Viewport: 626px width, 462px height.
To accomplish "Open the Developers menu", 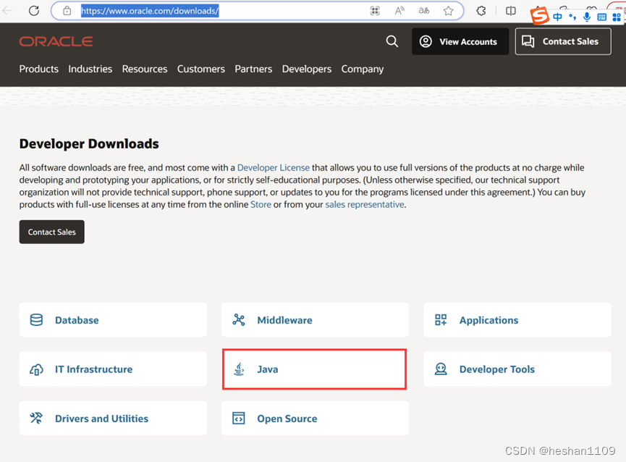I will click(x=307, y=69).
